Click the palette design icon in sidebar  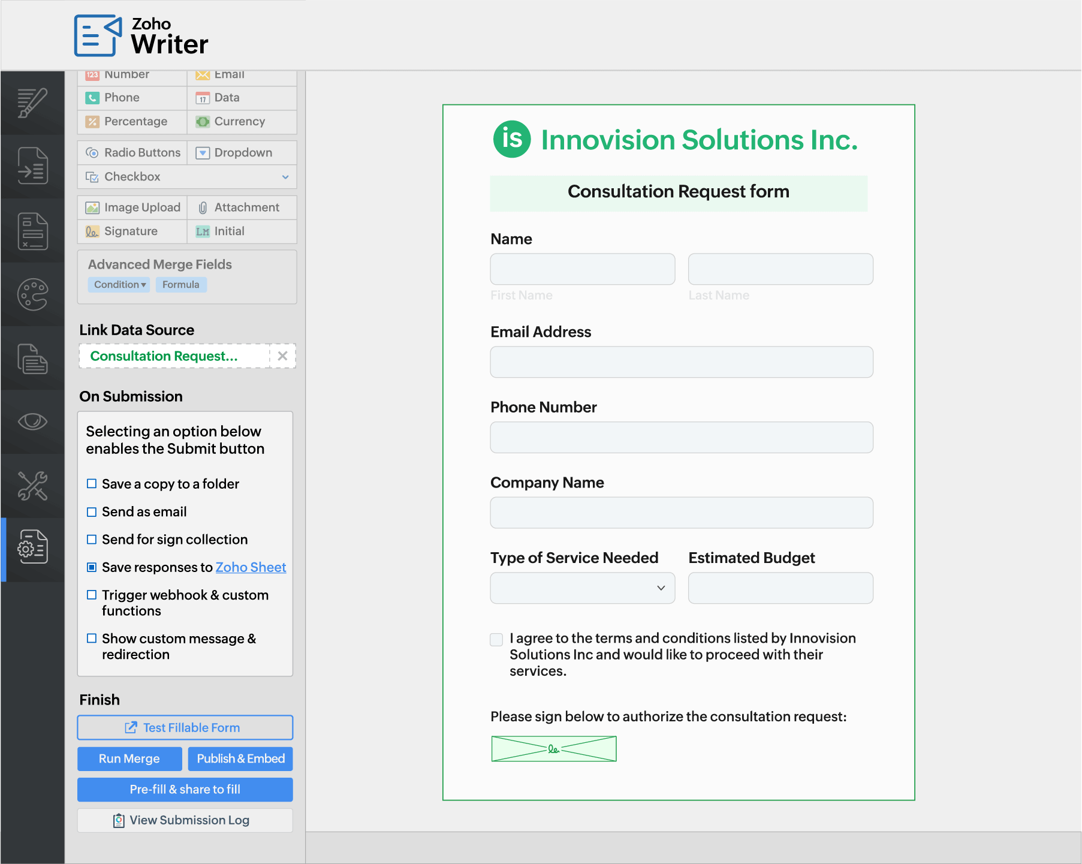pyautogui.click(x=32, y=294)
